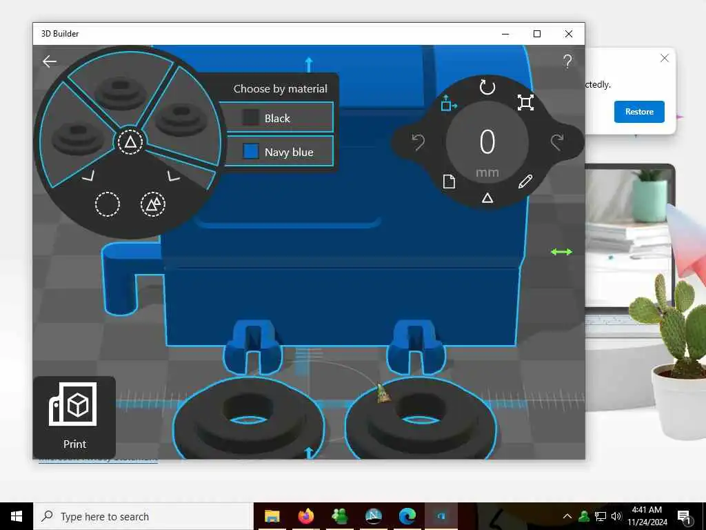Click the page icon in the dial
This screenshot has width=706, height=530.
click(449, 181)
